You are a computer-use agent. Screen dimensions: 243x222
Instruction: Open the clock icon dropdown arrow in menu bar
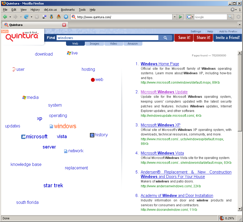click(x=236, y=10)
